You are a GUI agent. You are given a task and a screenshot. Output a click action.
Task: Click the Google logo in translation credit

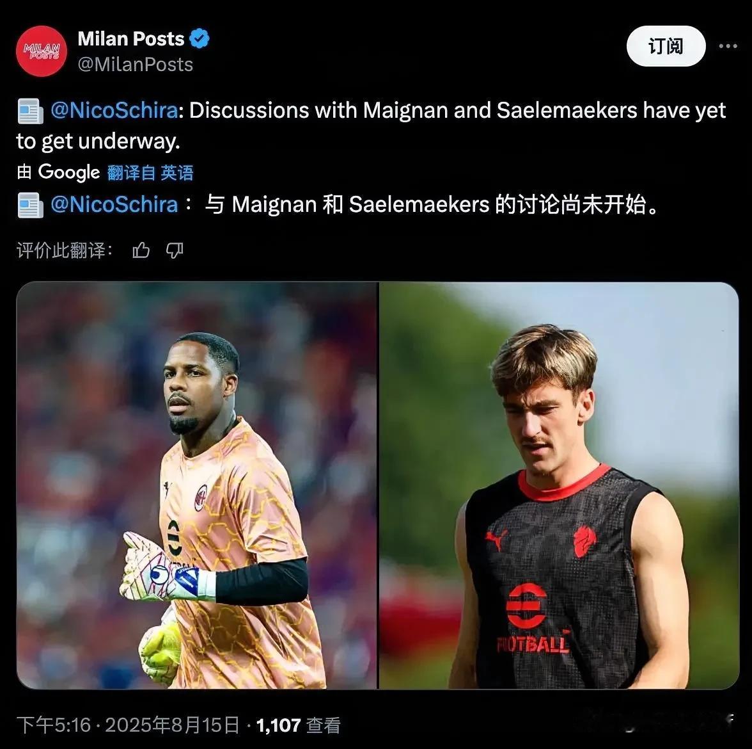(x=68, y=172)
